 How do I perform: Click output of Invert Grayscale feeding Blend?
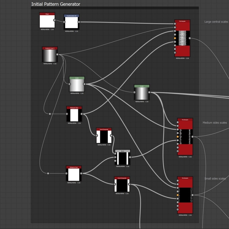[111, 136]
